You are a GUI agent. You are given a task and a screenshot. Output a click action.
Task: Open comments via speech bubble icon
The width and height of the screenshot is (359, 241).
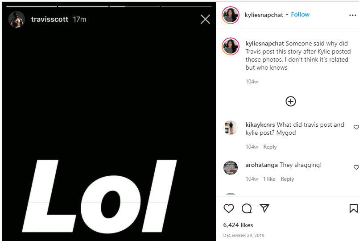pos(247,208)
